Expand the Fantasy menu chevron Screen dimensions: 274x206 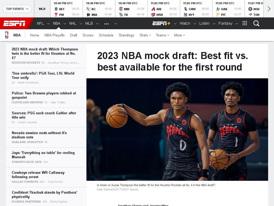click(x=237, y=24)
